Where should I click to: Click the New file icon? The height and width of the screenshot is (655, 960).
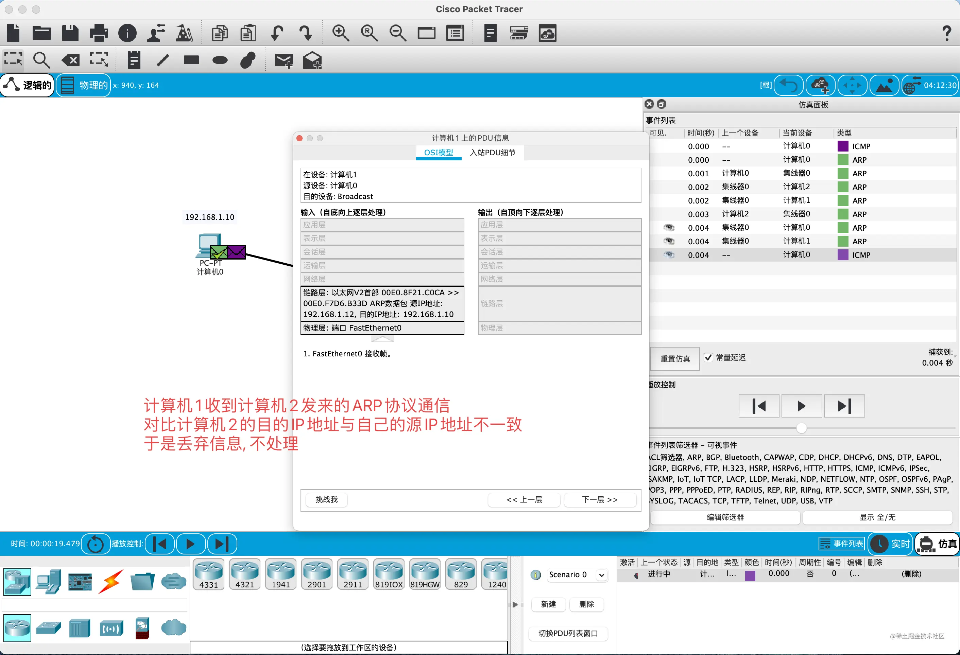pyautogui.click(x=14, y=33)
